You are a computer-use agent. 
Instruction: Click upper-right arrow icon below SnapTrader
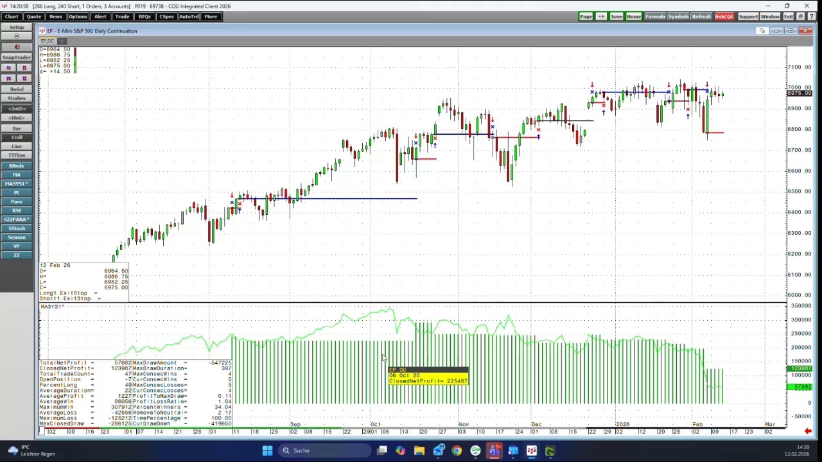[x=24, y=68]
